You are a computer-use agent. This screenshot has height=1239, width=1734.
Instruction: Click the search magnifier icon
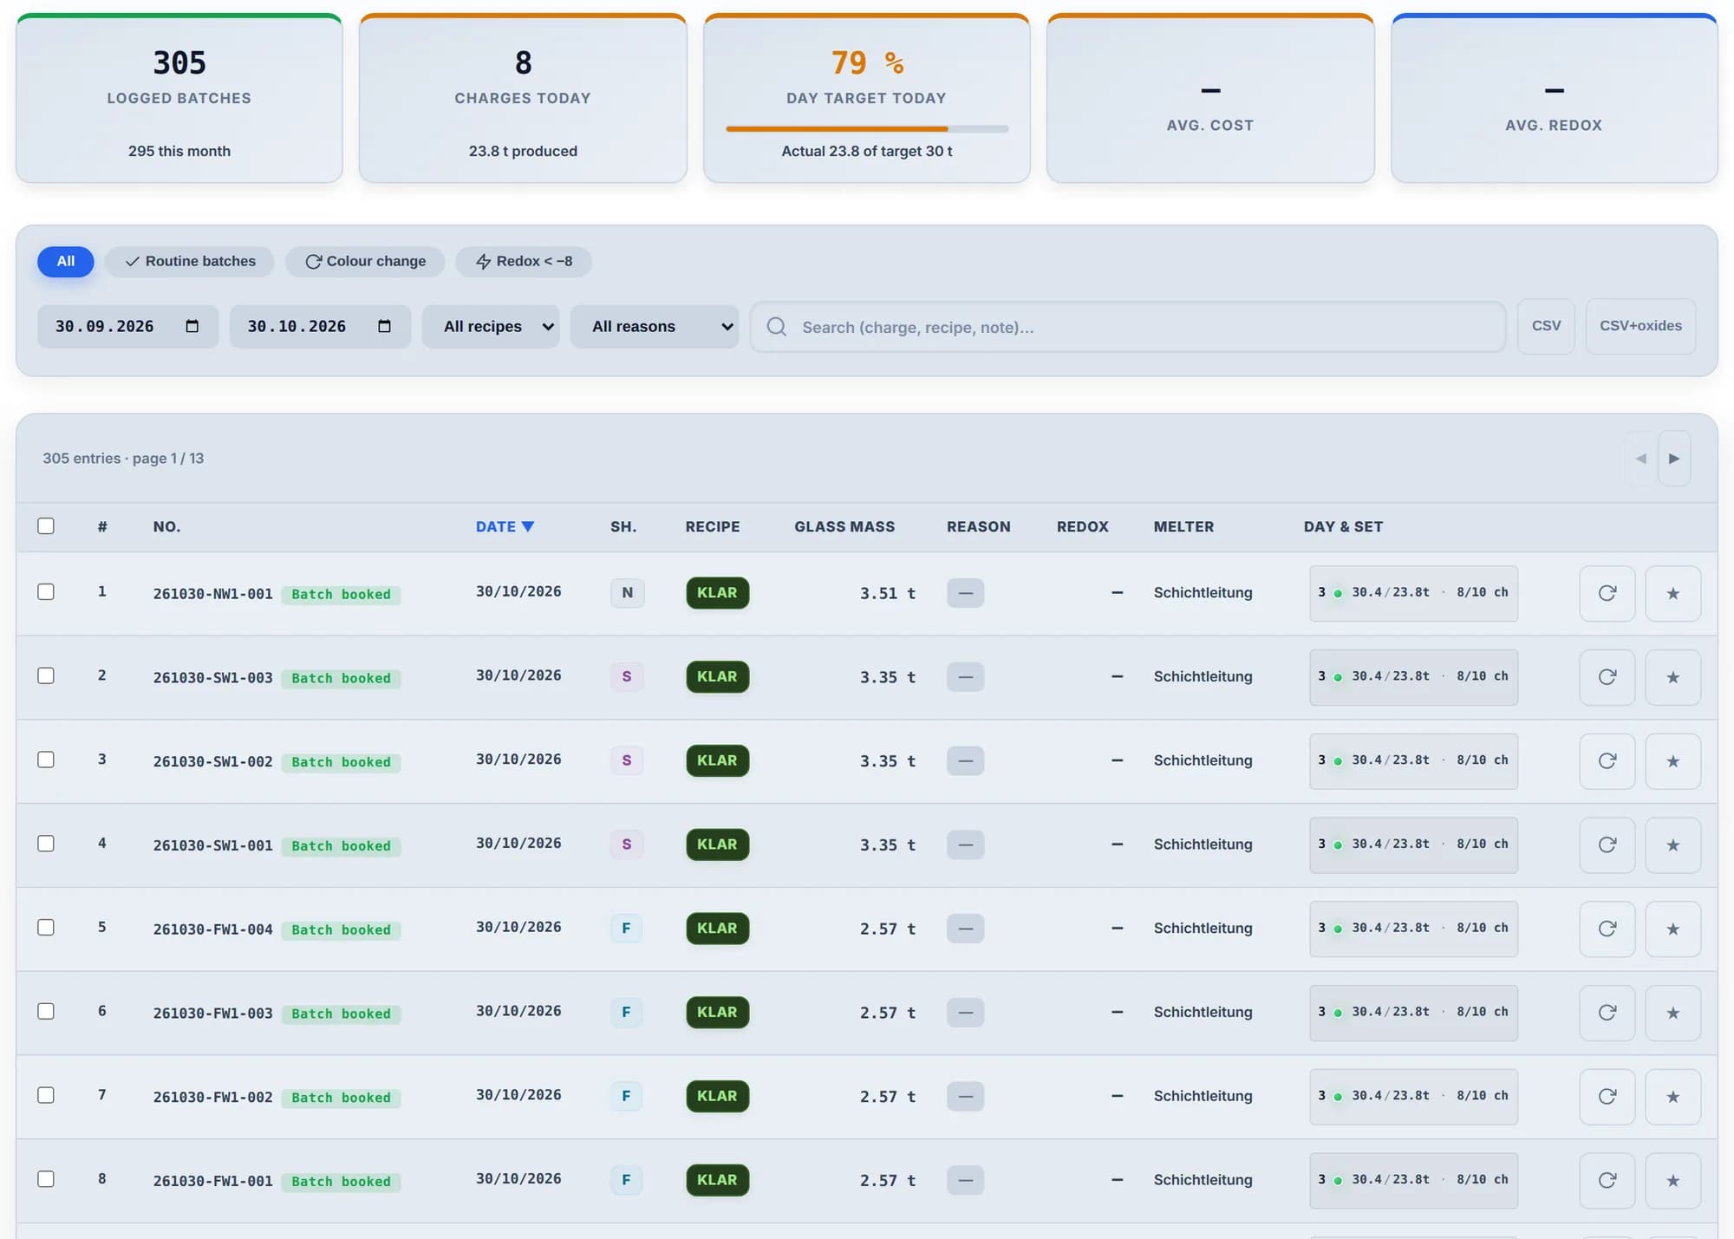pyautogui.click(x=777, y=327)
